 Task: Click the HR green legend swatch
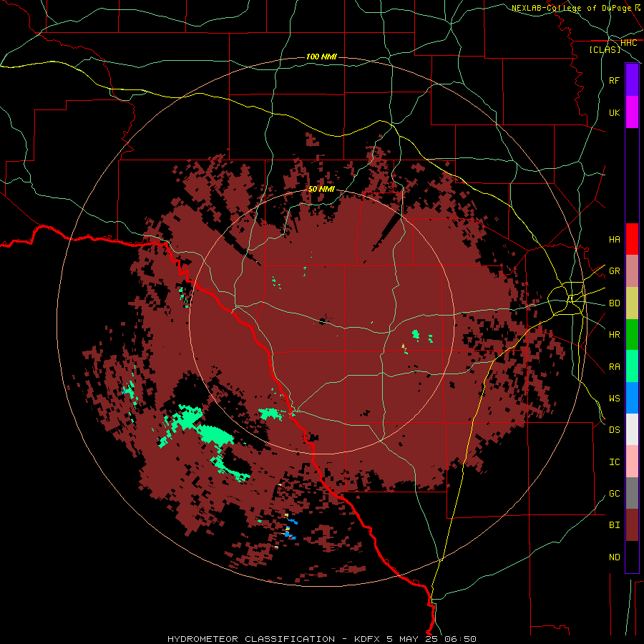click(x=632, y=335)
